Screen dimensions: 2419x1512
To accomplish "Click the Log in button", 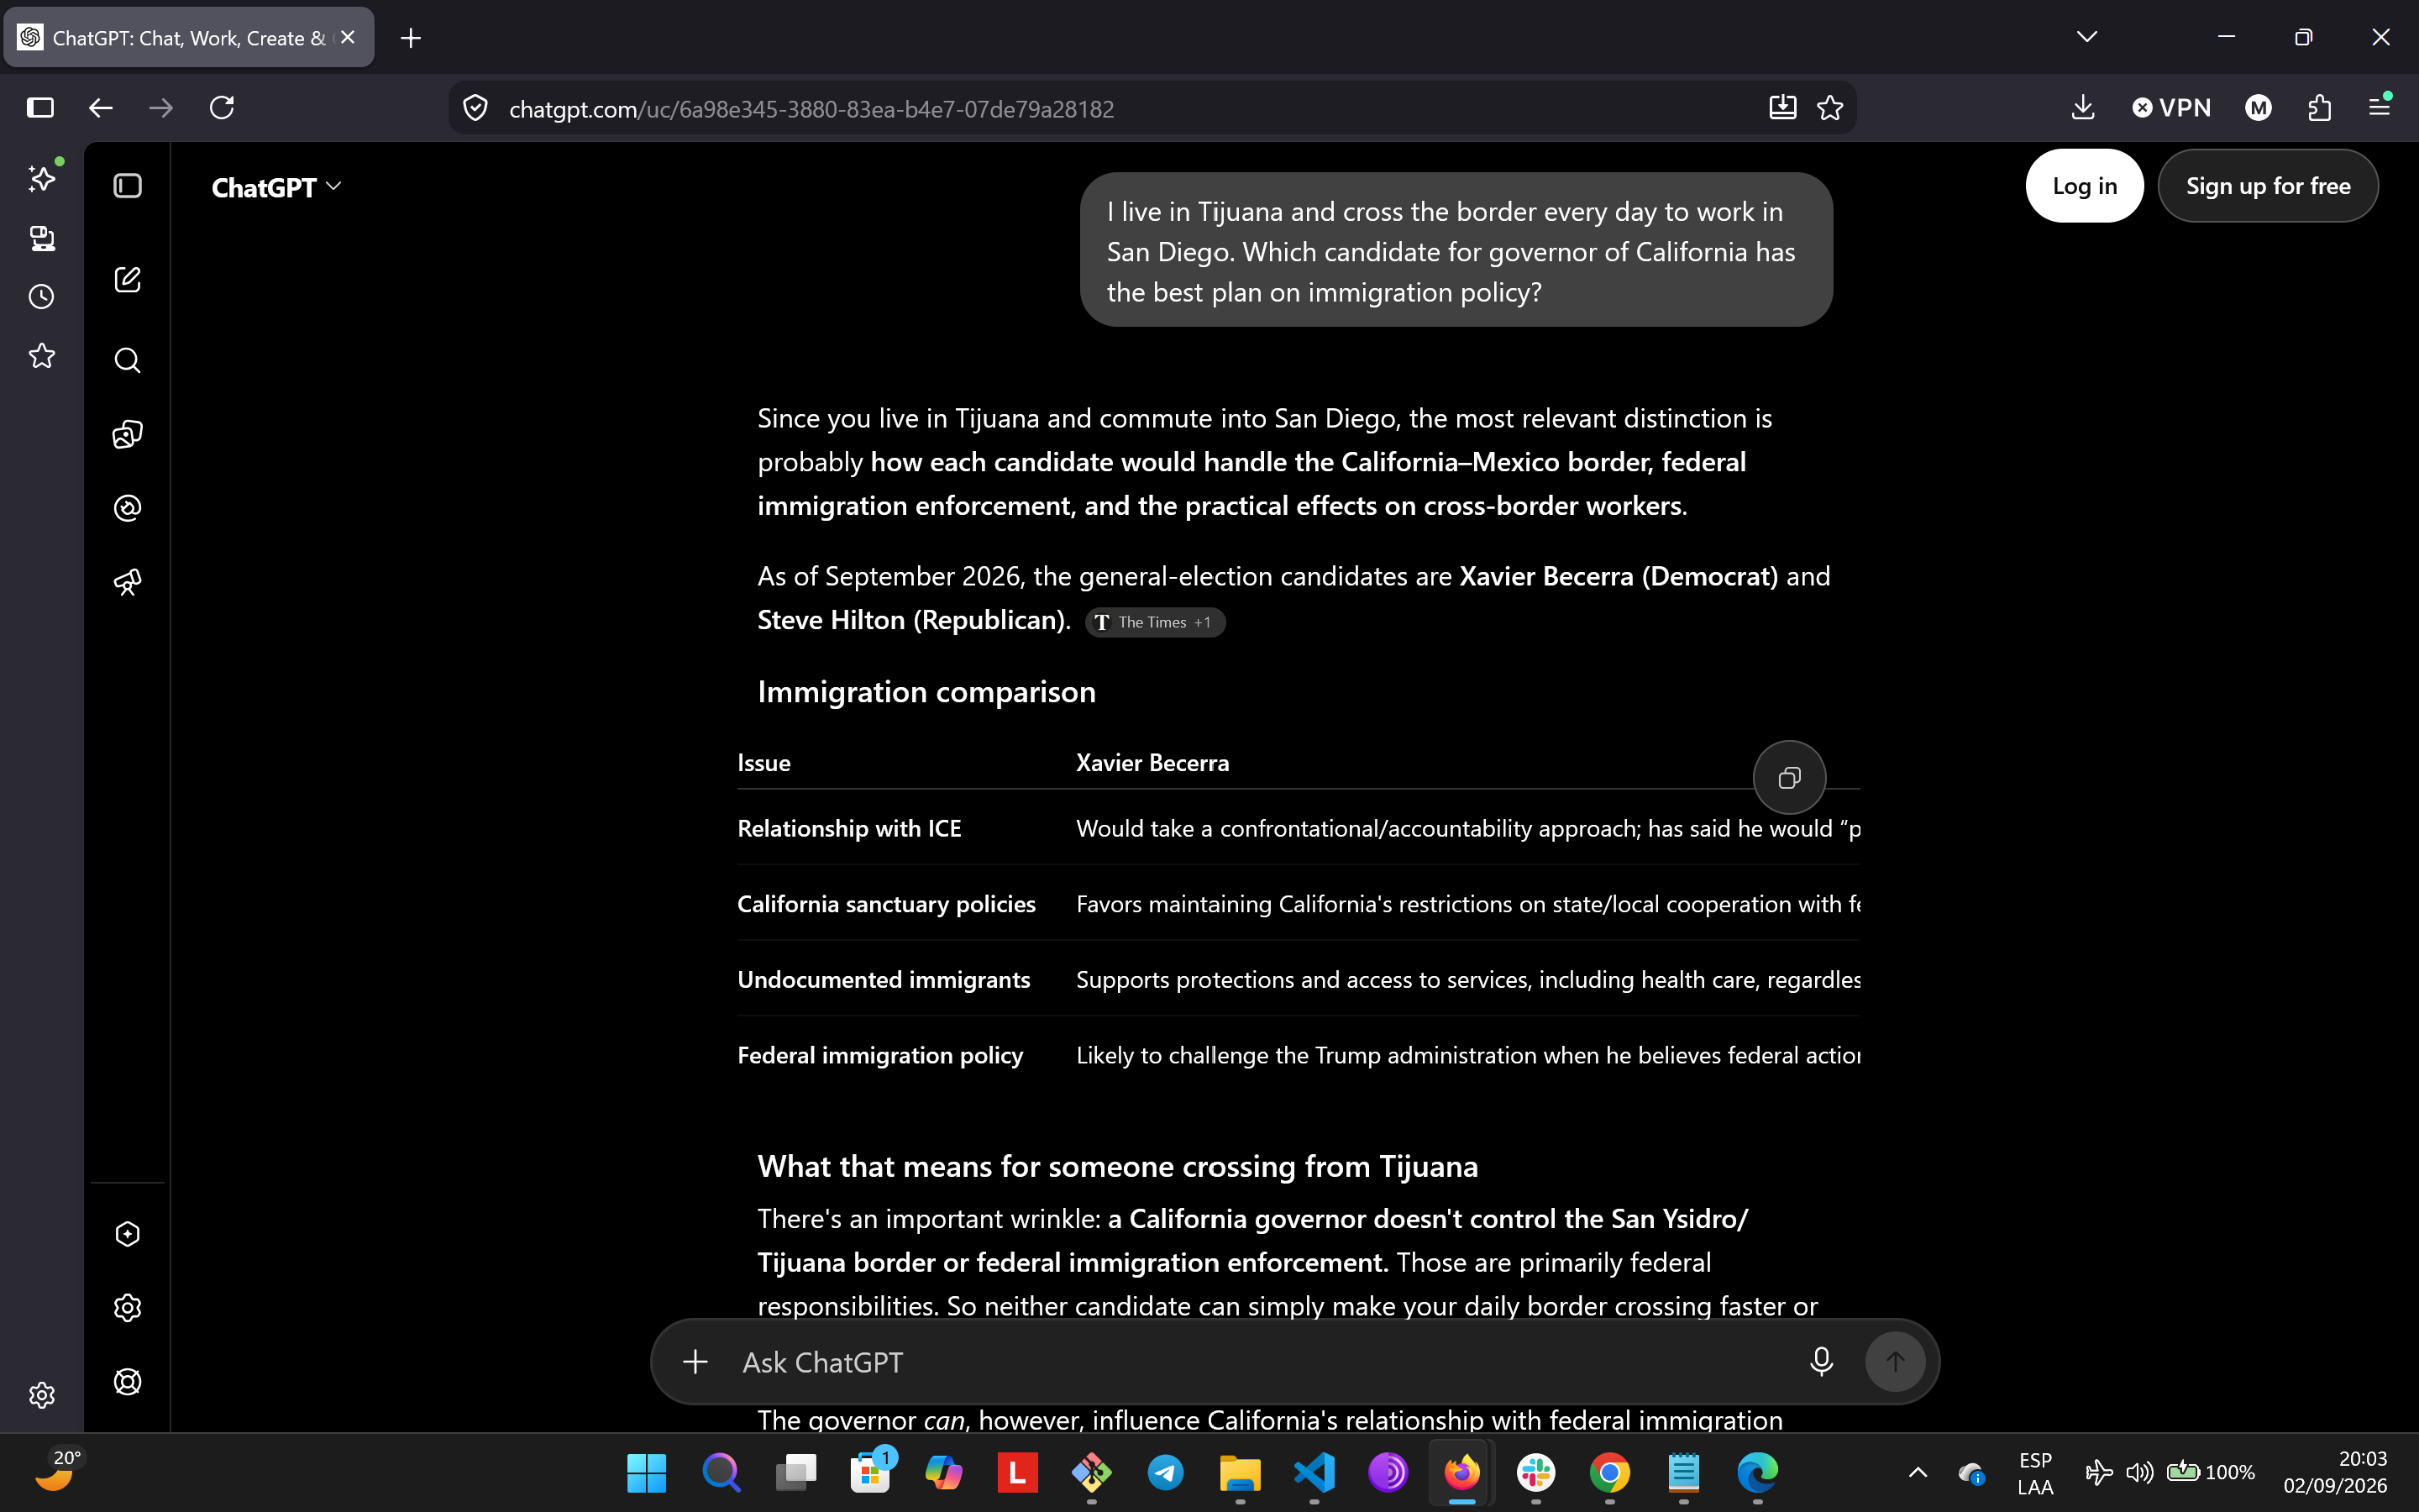I will [x=2084, y=186].
